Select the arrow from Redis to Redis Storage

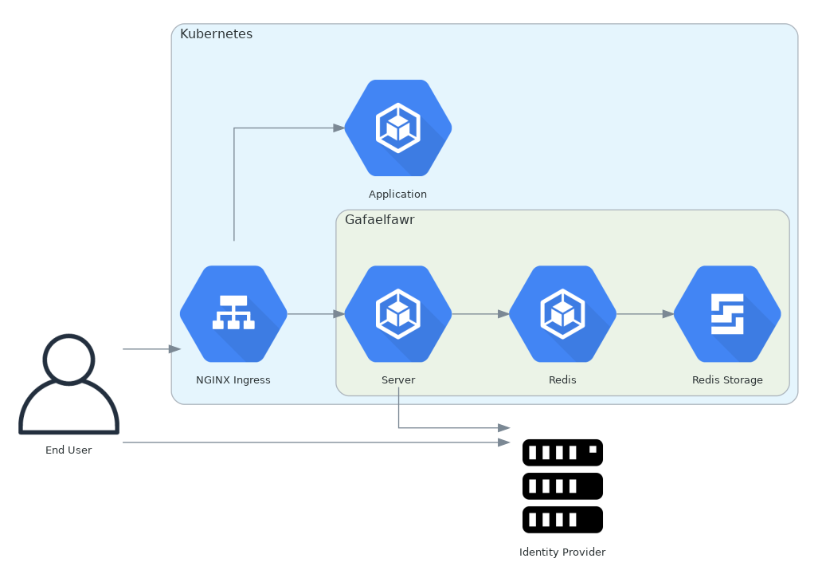[645, 314]
